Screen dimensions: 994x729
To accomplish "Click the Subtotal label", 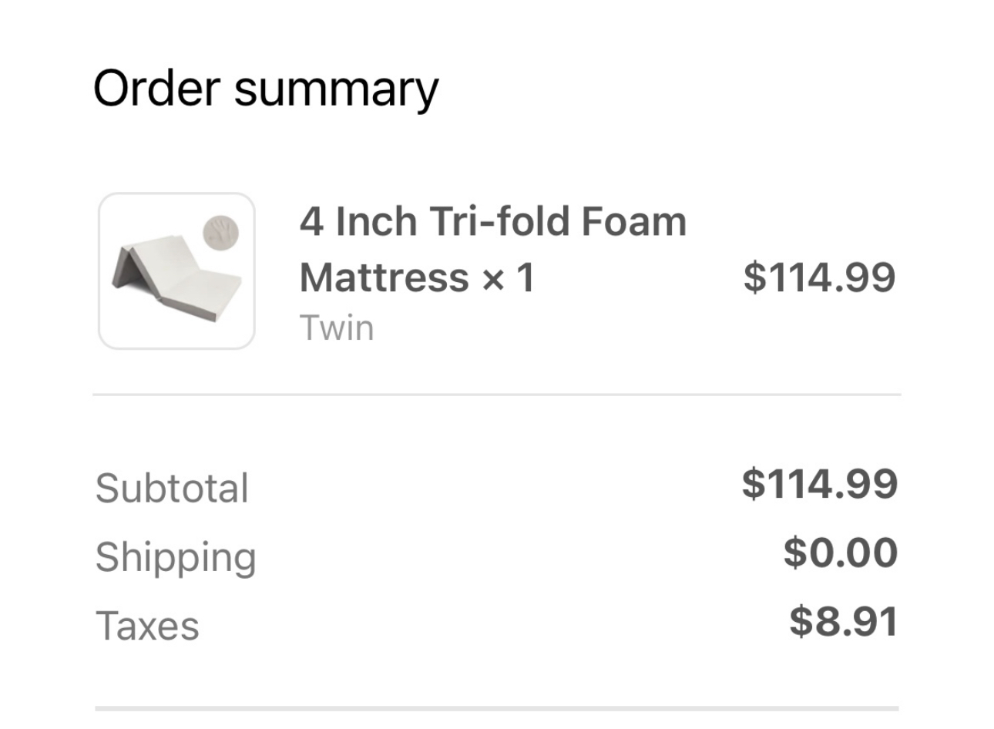I will 172,488.
